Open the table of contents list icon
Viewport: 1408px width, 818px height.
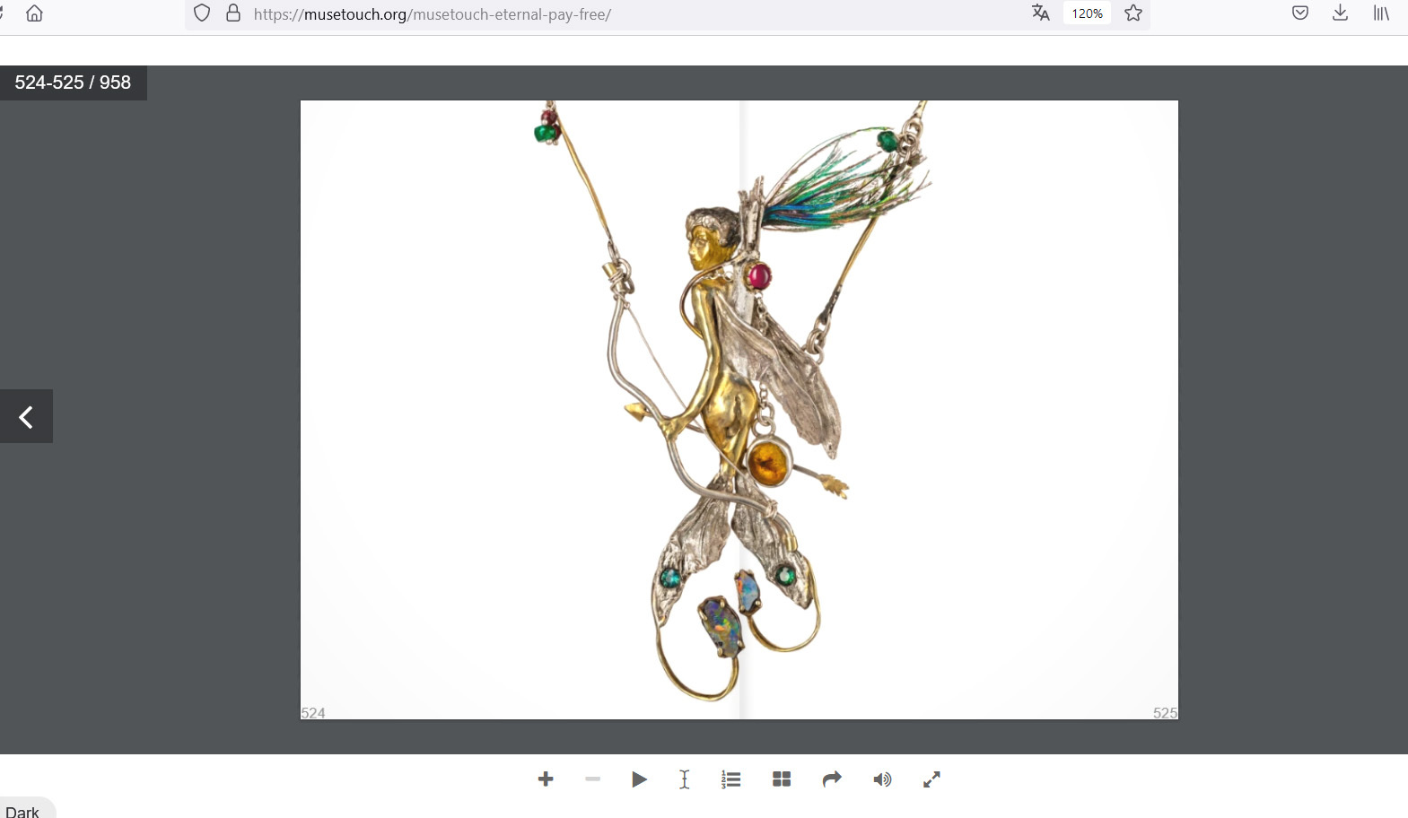pos(731,779)
